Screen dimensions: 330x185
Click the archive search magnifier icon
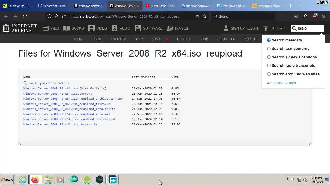click(x=294, y=28)
